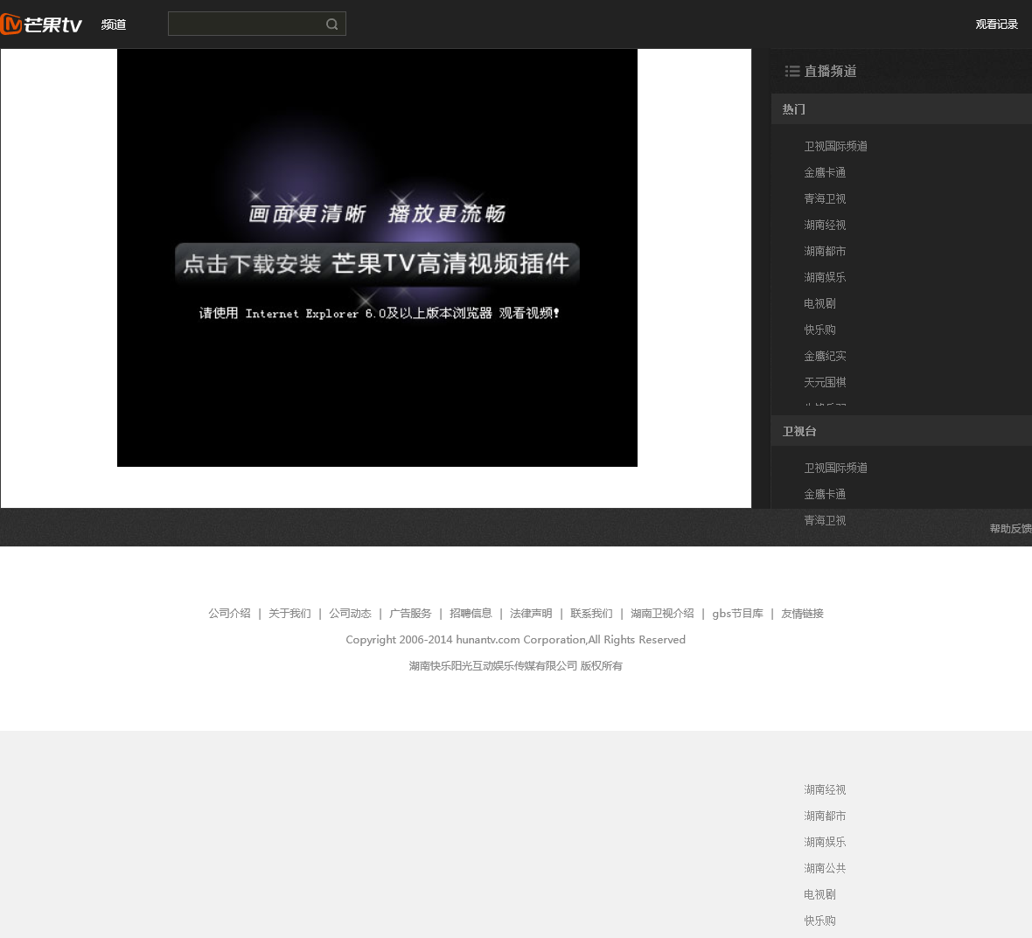Select 金鹰卡通 under 卫视台
The width and height of the screenshot is (1032, 938).
825,494
